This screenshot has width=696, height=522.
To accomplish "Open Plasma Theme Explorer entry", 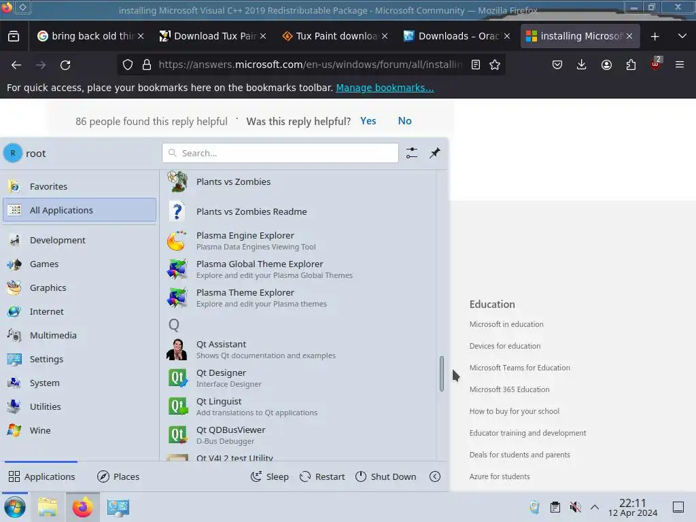I will click(x=298, y=298).
